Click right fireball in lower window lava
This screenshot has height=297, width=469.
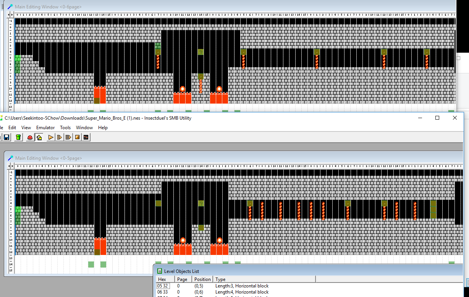pyautogui.click(x=219, y=240)
